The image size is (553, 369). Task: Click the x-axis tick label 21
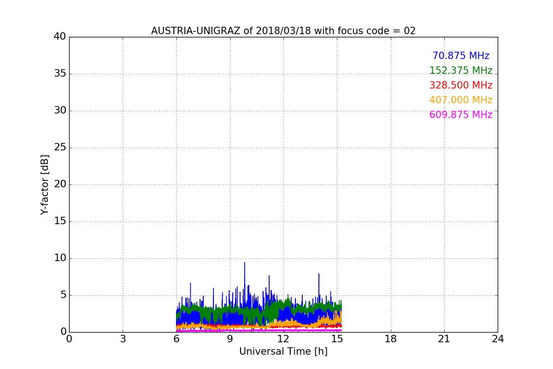coord(444,339)
